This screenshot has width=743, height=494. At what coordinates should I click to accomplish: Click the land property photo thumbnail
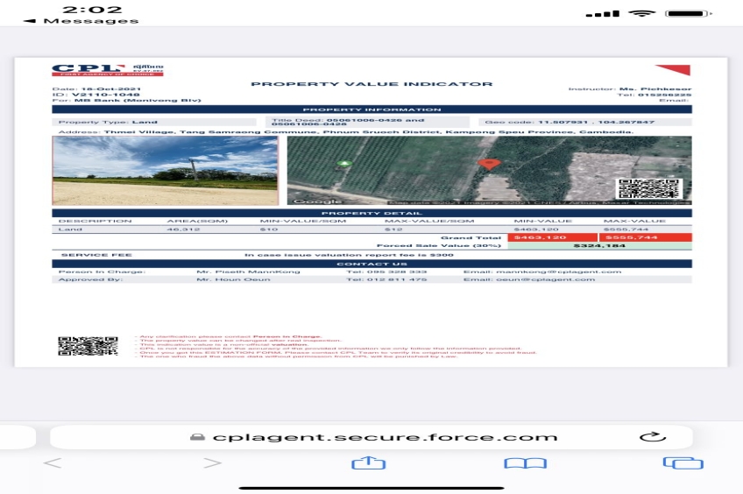(x=166, y=171)
